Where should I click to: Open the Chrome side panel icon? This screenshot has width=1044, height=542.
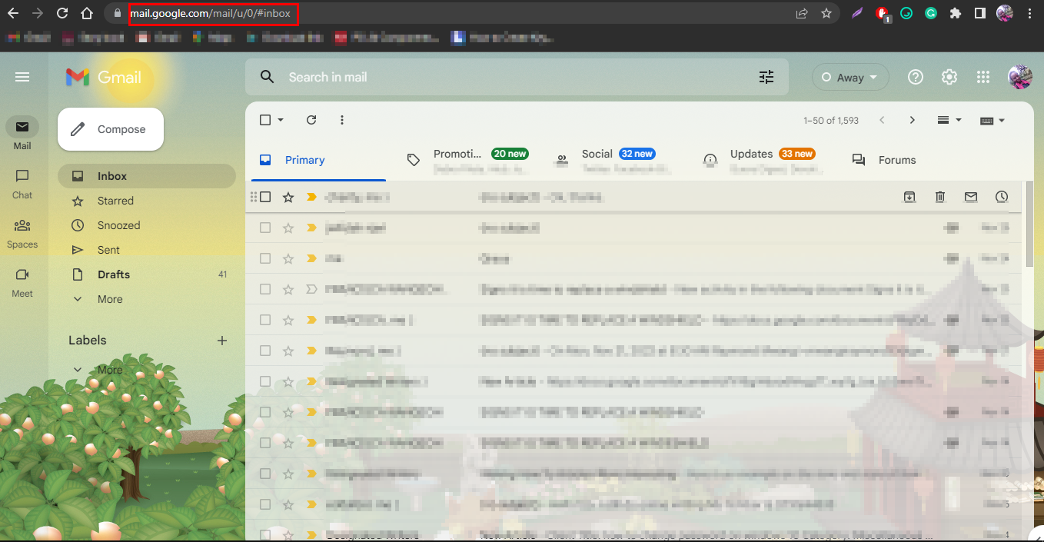coord(980,13)
